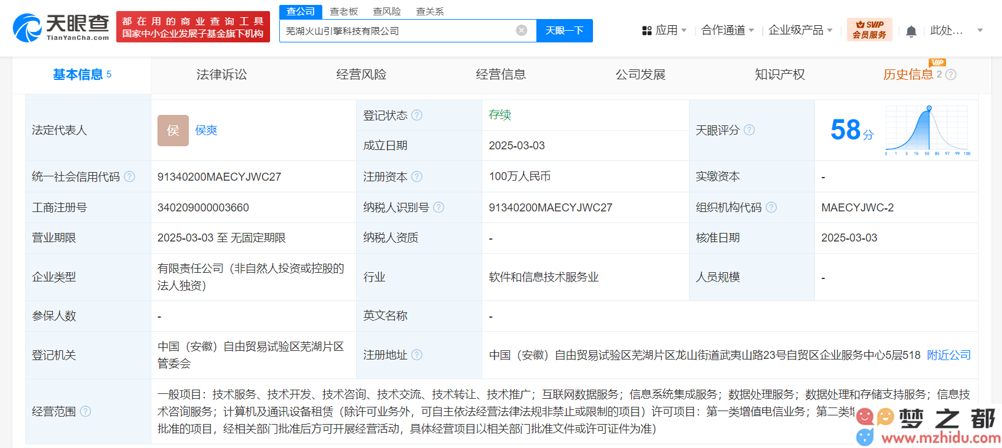This screenshot has height=448, width=1002.
Task: Click 存续 registration status value
Action: click(500, 114)
